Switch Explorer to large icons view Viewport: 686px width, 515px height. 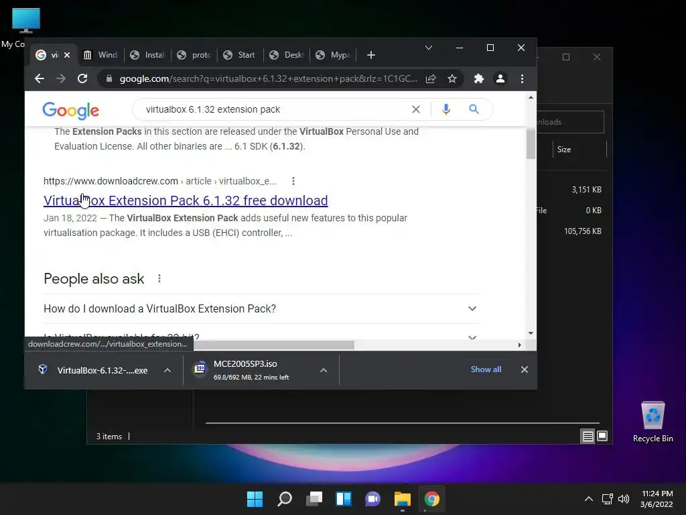point(602,436)
